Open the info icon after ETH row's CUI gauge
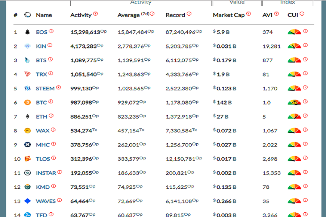This screenshot has width=326, height=217. click(305, 116)
